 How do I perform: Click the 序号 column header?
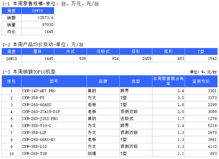click(x=11, y=81)
